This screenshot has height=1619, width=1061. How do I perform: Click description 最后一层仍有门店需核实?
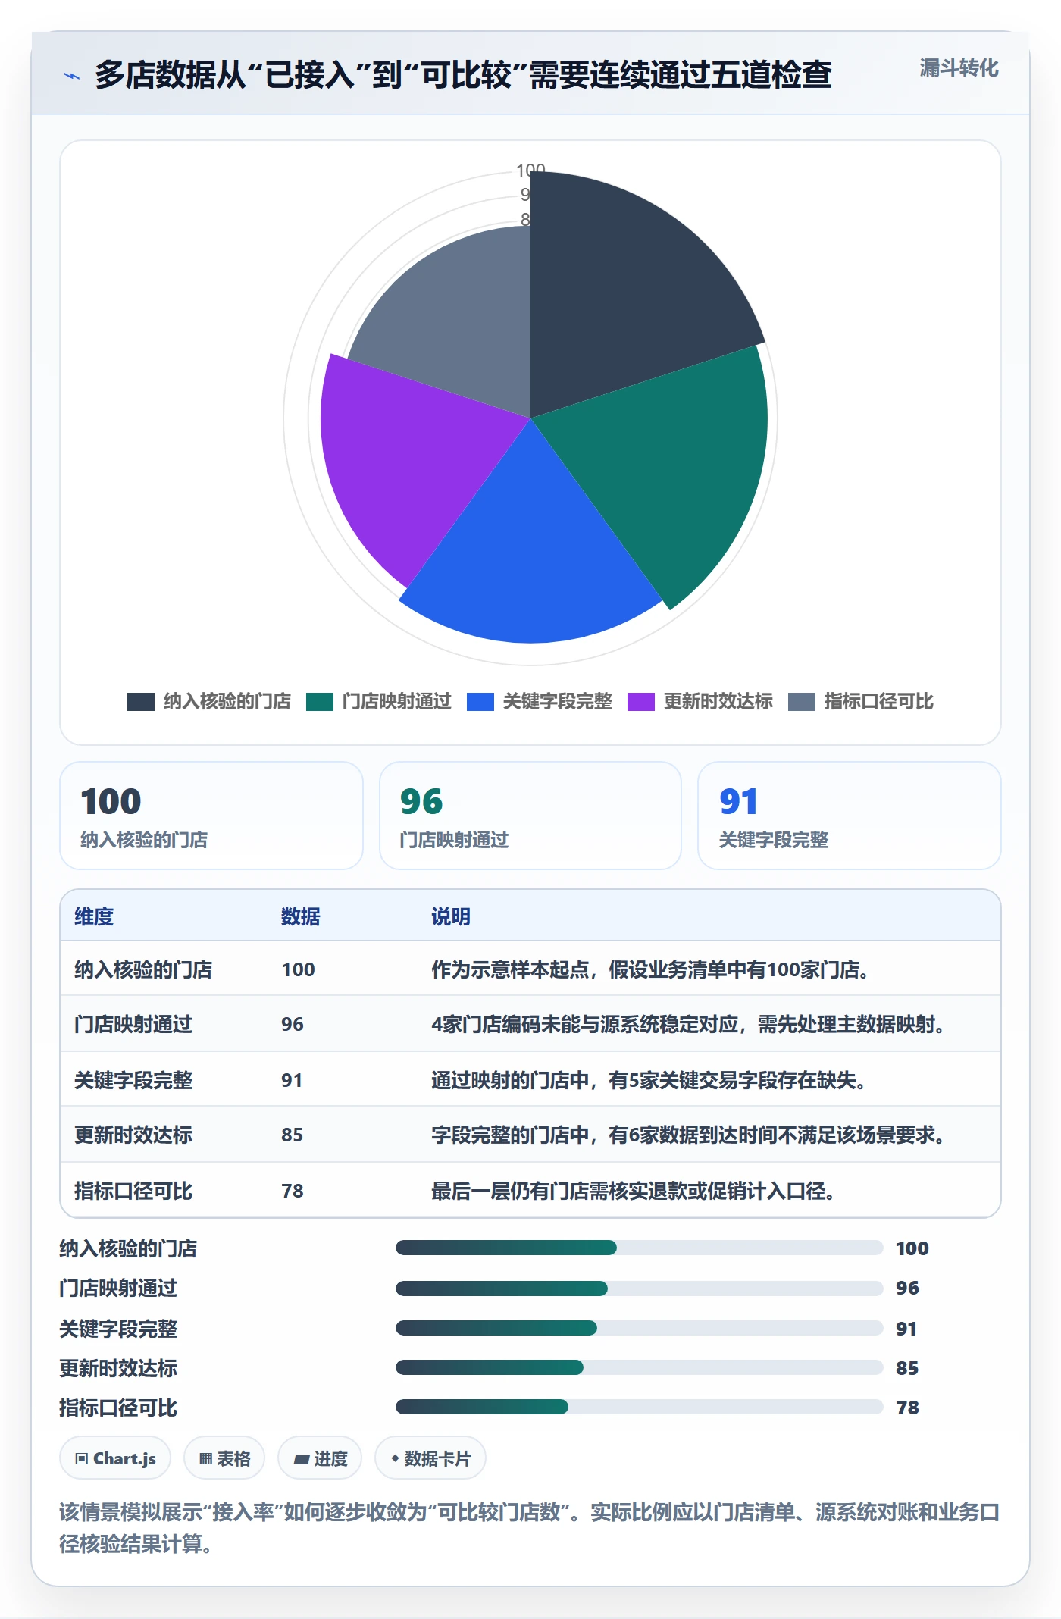point(634,1191)
